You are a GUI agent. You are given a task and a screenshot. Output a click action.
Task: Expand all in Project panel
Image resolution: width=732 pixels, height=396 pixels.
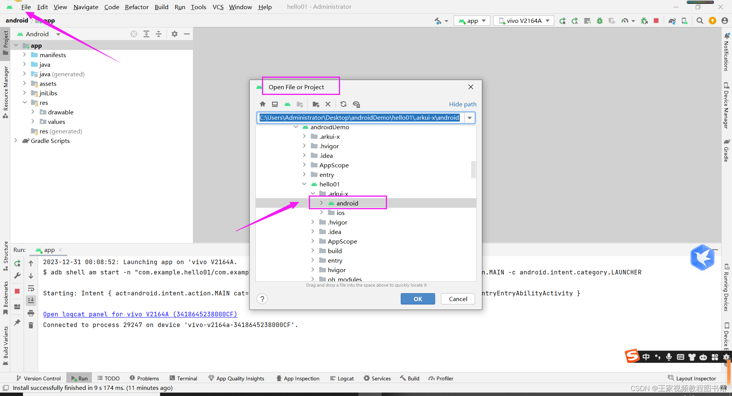(146, 34)
